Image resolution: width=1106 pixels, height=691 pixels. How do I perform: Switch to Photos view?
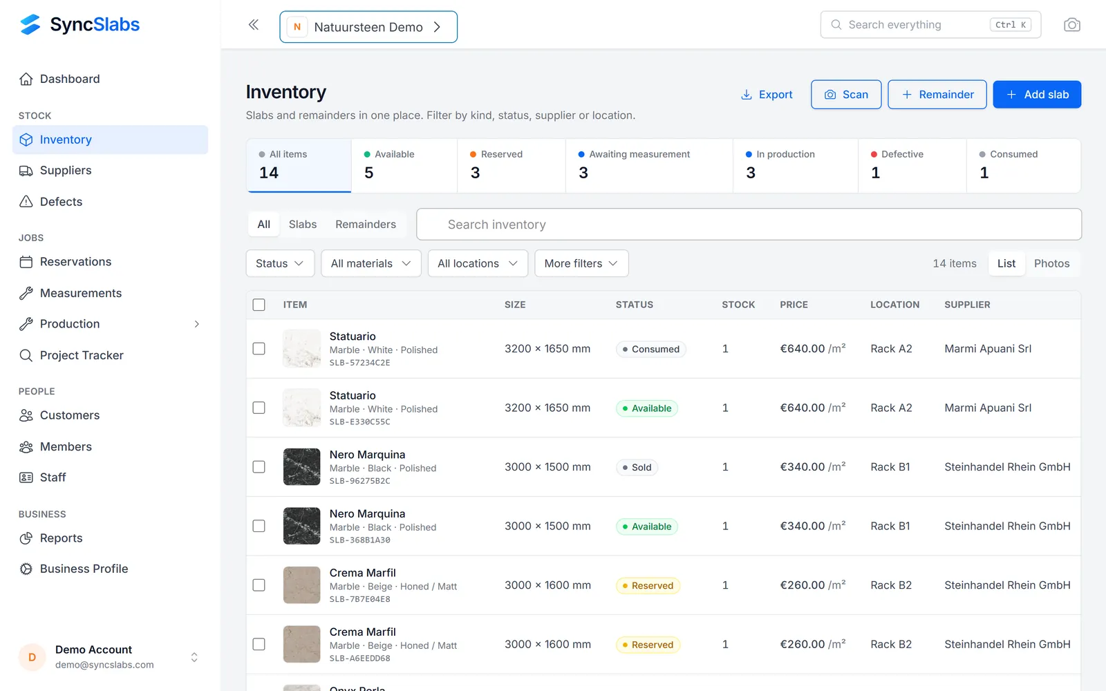pos(1051,263)
